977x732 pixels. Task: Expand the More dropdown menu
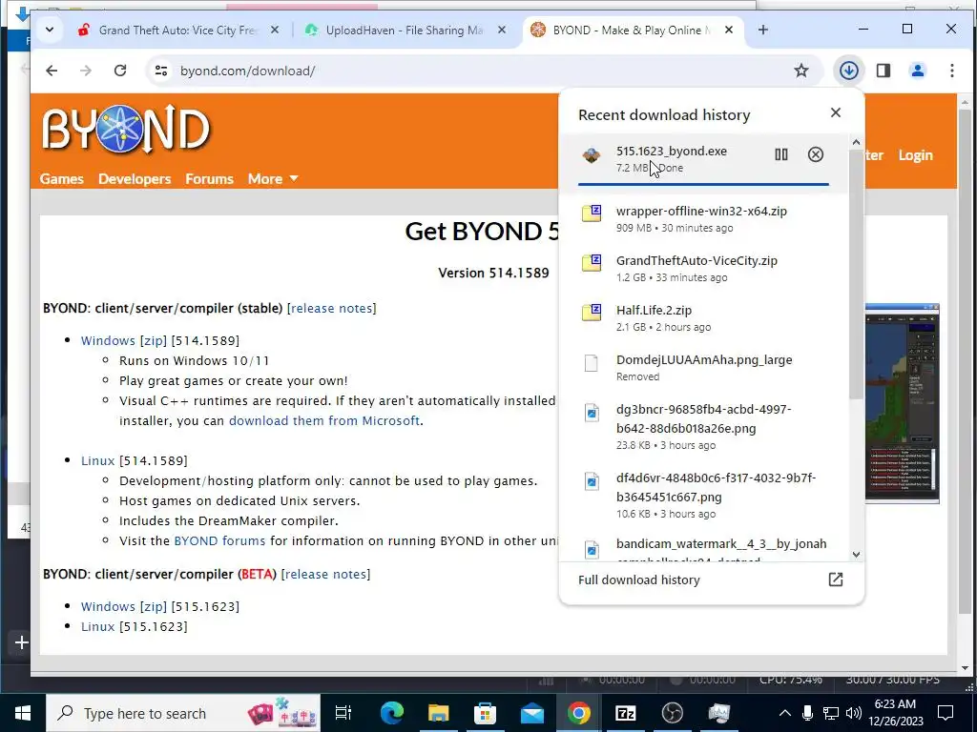(x=272, y=179)
